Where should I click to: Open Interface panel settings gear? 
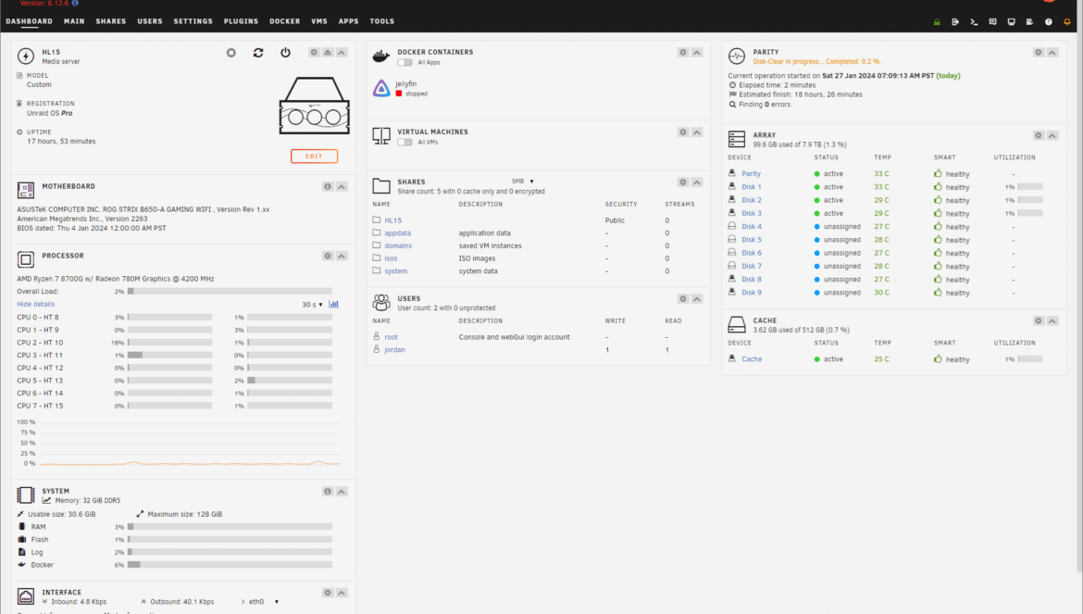(x=328, y=593)
